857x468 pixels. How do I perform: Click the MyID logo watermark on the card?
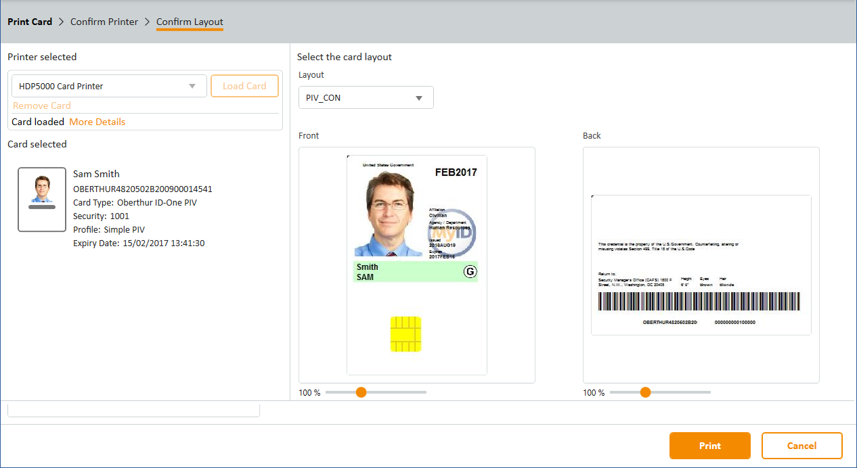pos(452,233)
